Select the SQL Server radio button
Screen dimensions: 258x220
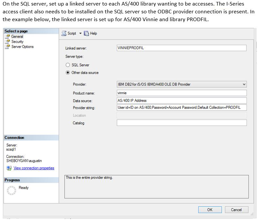[x=68, y=65]
